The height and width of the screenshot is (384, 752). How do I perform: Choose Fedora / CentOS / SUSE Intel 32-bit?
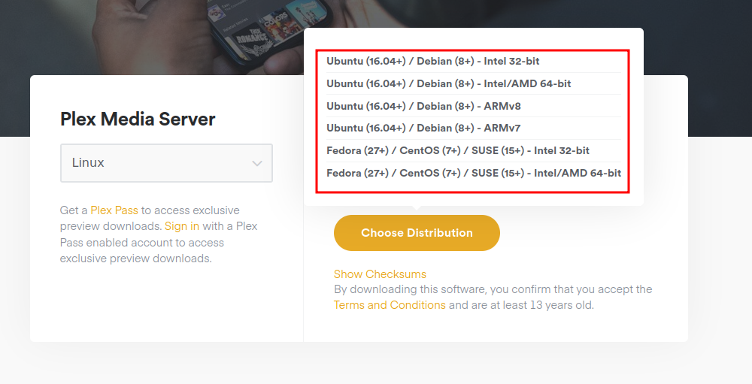click(457, 150)
